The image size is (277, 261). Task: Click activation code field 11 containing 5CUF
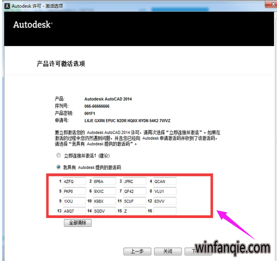(x=134, y=201)
